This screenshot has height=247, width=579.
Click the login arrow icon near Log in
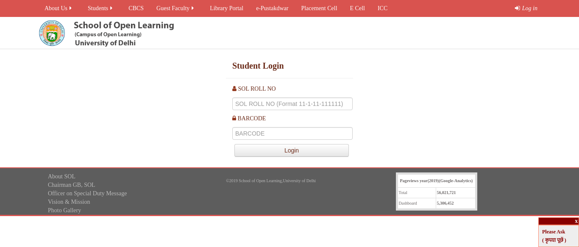517,8
